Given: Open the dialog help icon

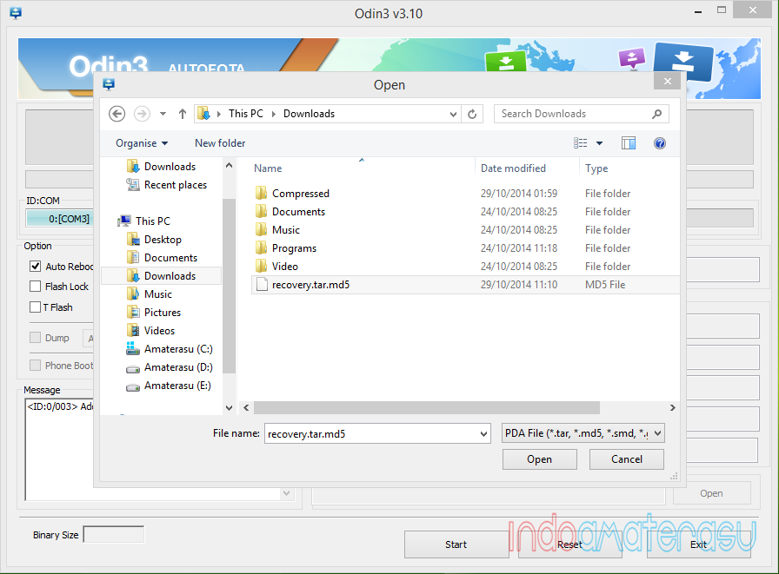Looking at the screenshot, I should tap(660, 143).
